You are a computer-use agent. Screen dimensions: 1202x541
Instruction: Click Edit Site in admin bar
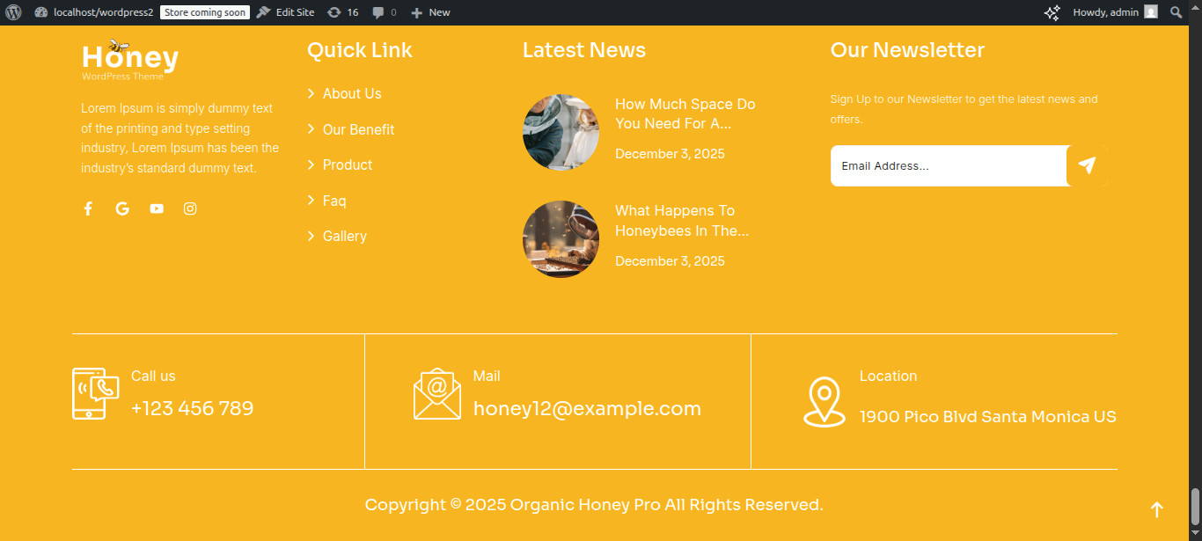pyautogui.click(x=285, y=12)
